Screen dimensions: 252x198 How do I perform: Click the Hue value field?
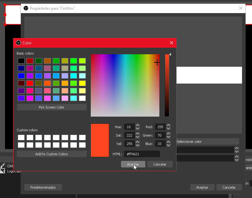click(x=129, y=127)
